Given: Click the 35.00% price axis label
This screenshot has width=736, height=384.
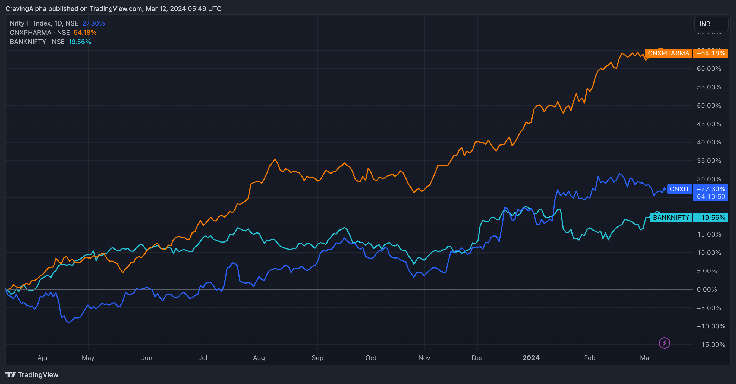Looking at the screenshot, I should 709,160.
